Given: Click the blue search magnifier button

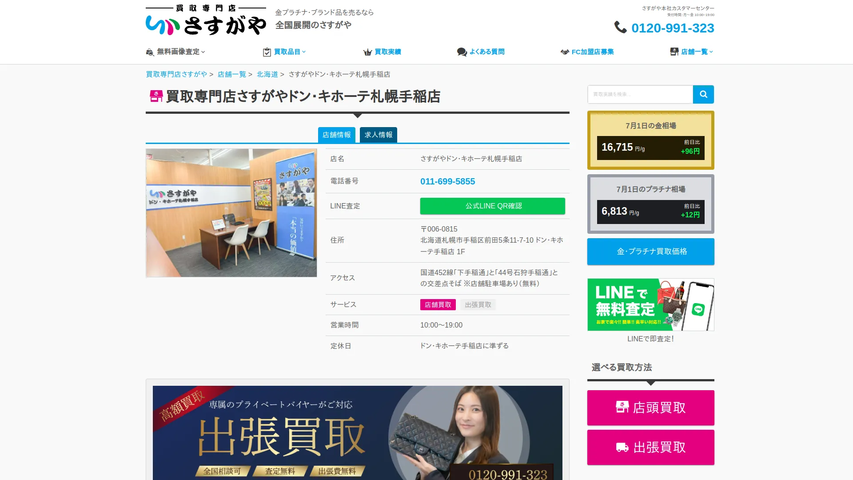Looking at the screenshot, I should [x=703, y=94].
